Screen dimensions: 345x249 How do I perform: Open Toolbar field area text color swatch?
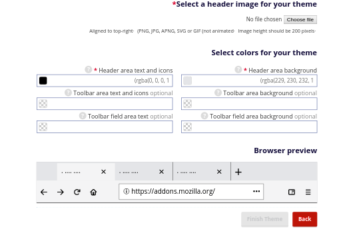(x=43, y=127)
